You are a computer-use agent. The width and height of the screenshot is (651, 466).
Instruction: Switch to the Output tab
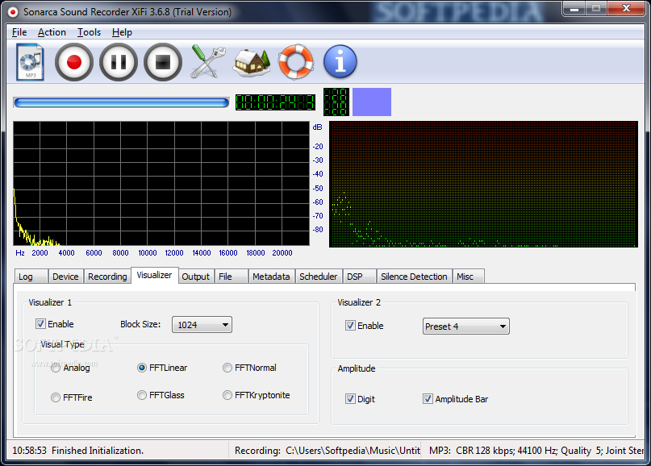(x=195, y=277)
